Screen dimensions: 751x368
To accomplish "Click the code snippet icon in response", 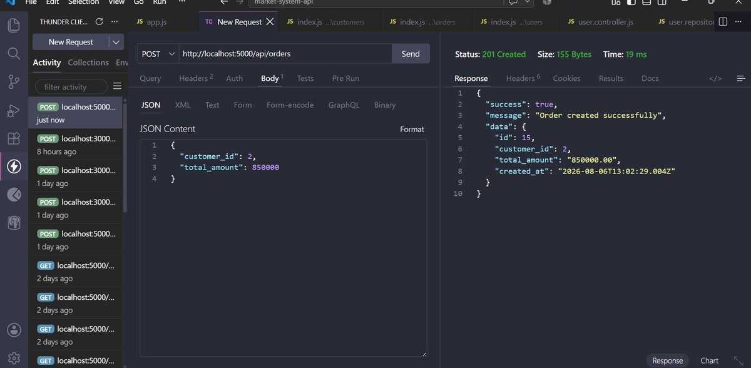I will [x=715, y=78].
